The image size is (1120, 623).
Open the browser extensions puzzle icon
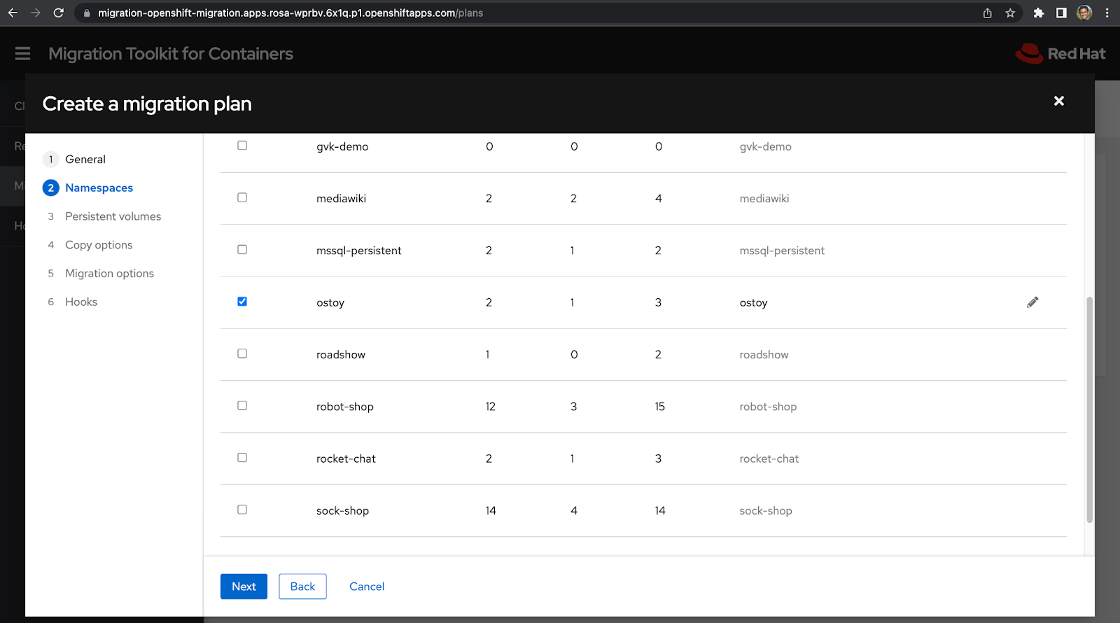tap(1039, 13)
